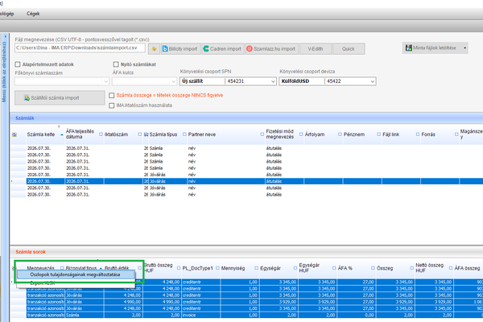Click the Minta fájlok letöltése save icon
The width and height of the screenshot is (483, 322).
[x=408, y=47]
